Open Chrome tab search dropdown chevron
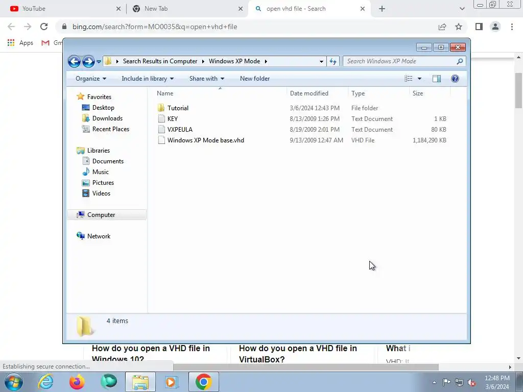 pos(462,9)
